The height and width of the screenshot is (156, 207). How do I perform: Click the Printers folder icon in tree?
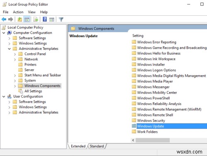pos(20,64)
